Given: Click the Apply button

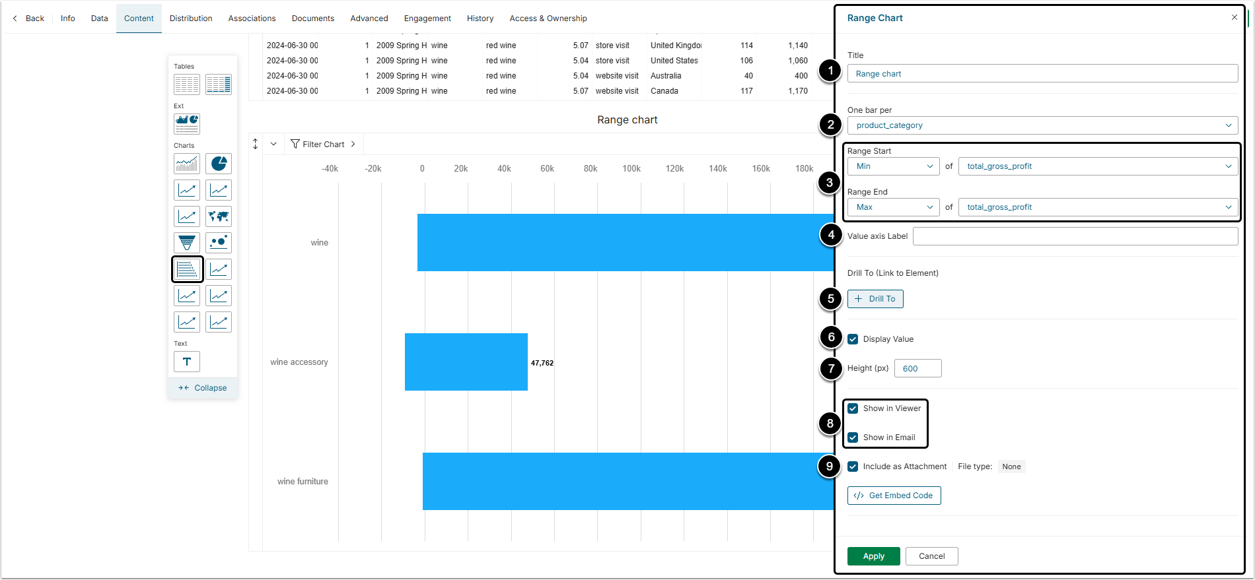Looking at the screenshot, I should 873,556.
